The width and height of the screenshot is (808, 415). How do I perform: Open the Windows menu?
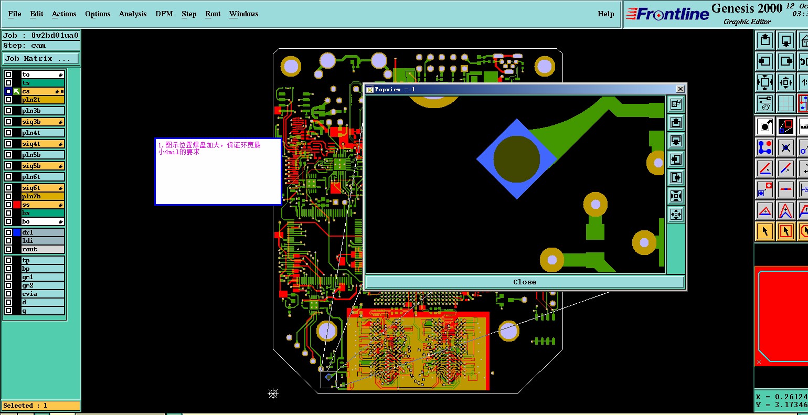coord(243,14)
